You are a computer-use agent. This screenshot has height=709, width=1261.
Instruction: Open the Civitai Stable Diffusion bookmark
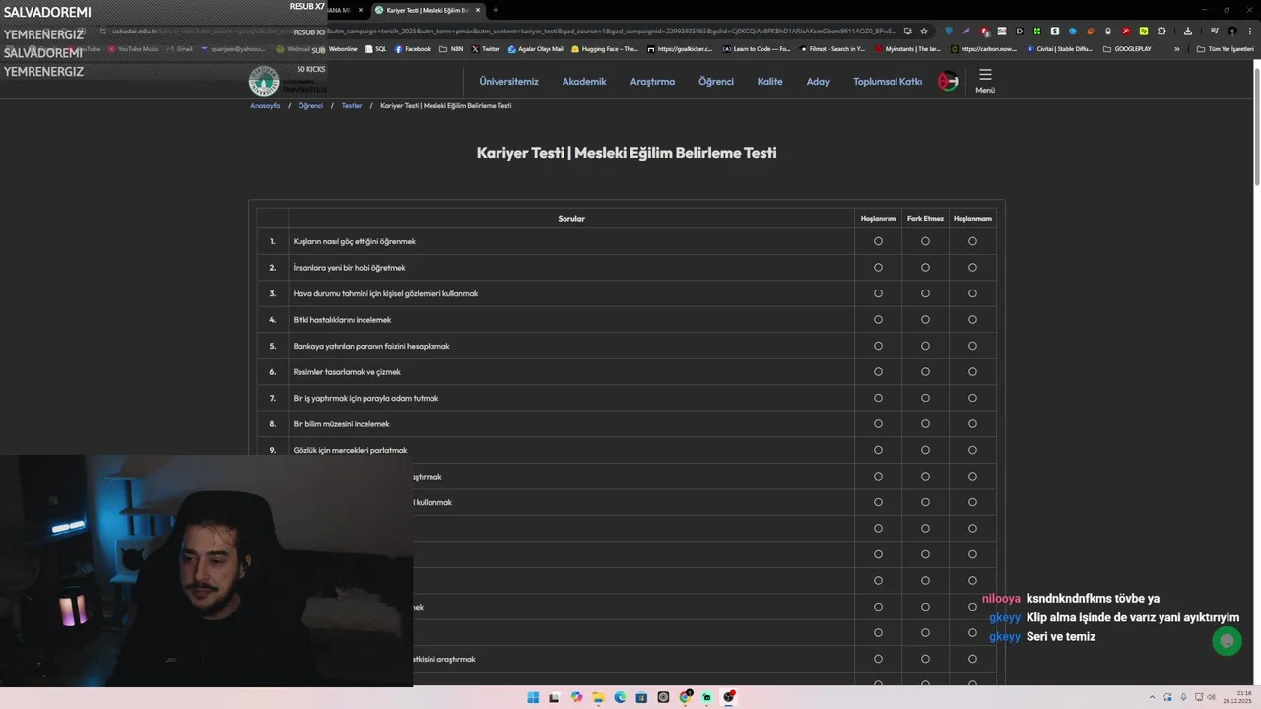(x=1059, y=49)
